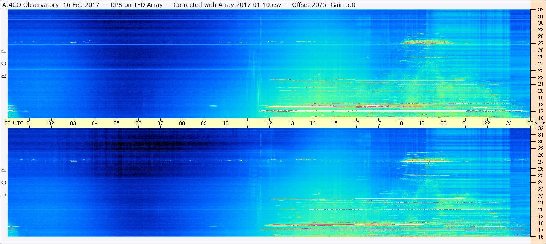Select the 18 hour time axis marker

[x=400, y=123]
